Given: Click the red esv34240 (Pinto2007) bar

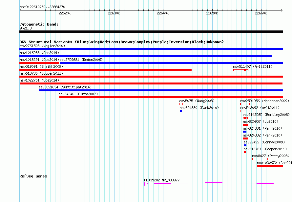Looking at the screenshot, I should [171, 97].
